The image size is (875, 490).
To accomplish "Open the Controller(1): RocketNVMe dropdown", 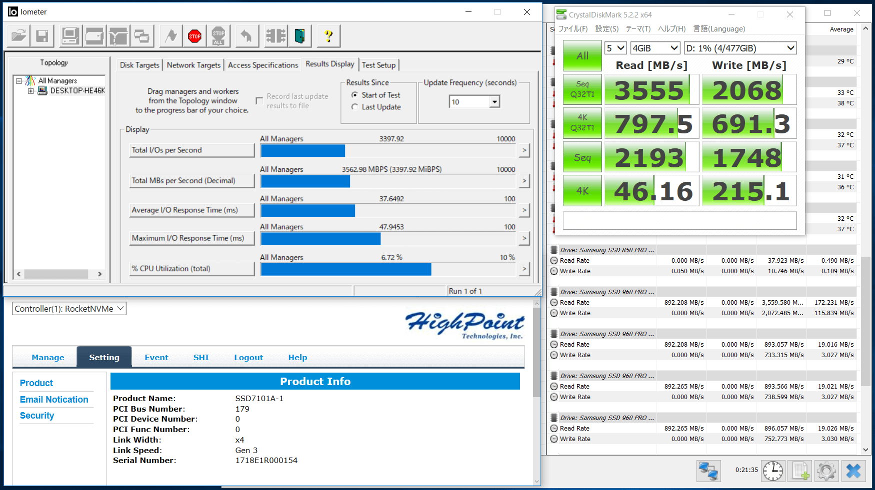I will point(69,309).
